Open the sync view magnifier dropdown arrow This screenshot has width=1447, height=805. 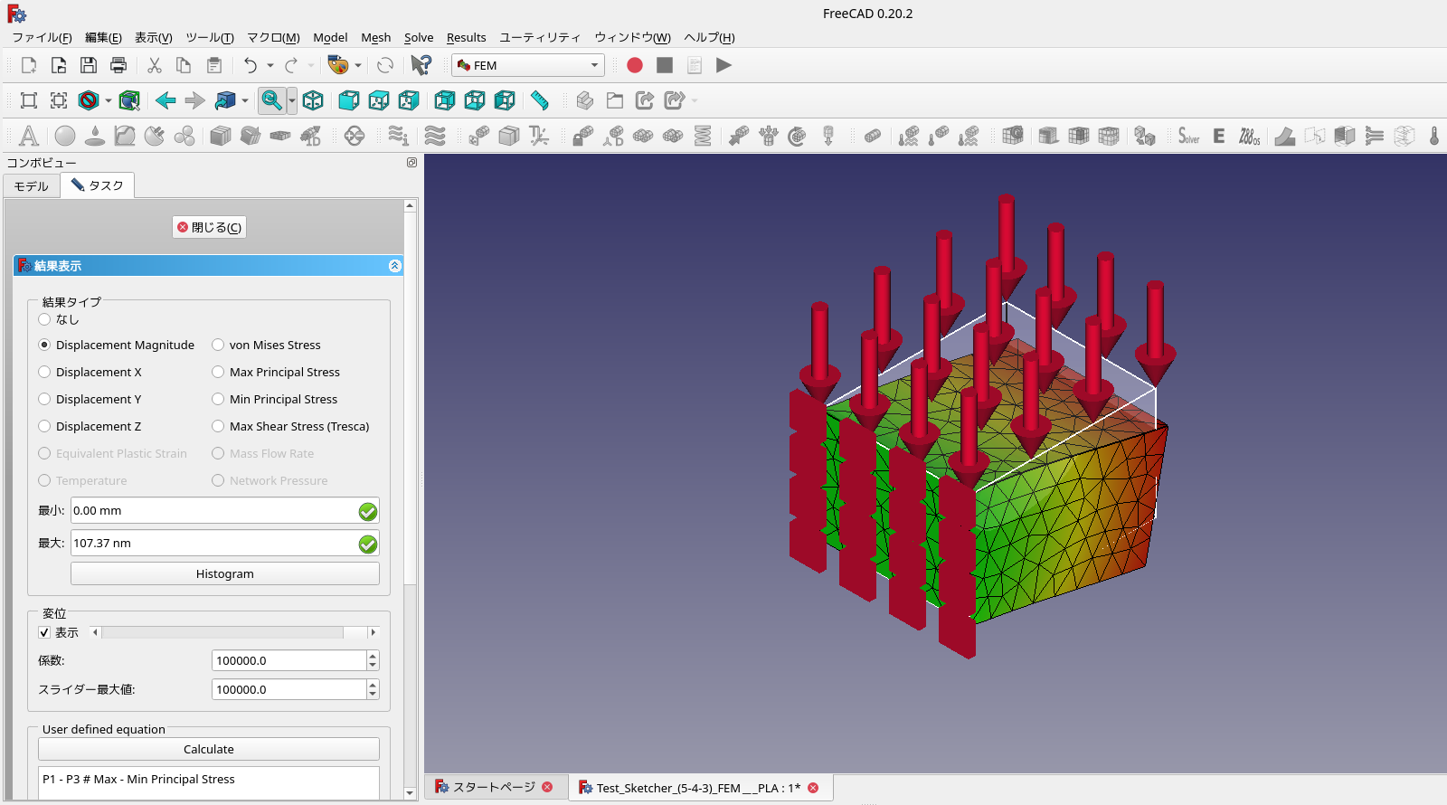coord(291,100)
